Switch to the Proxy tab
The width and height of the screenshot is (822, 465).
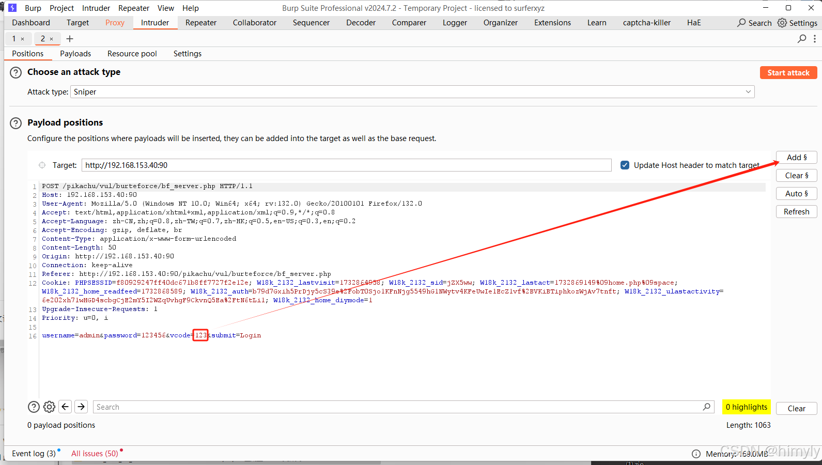pos(115,23)
